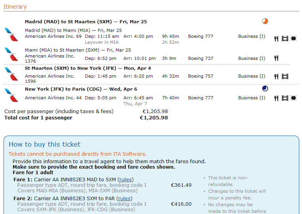302x214 pixels.
Task: Click the orange pie-chart icon above the Madrid flight
Action: tap(265, 21)
